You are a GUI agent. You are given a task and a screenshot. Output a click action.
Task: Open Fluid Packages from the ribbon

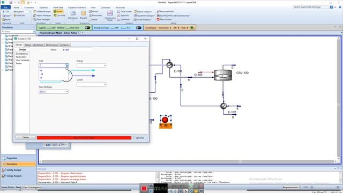click(42, 19)
